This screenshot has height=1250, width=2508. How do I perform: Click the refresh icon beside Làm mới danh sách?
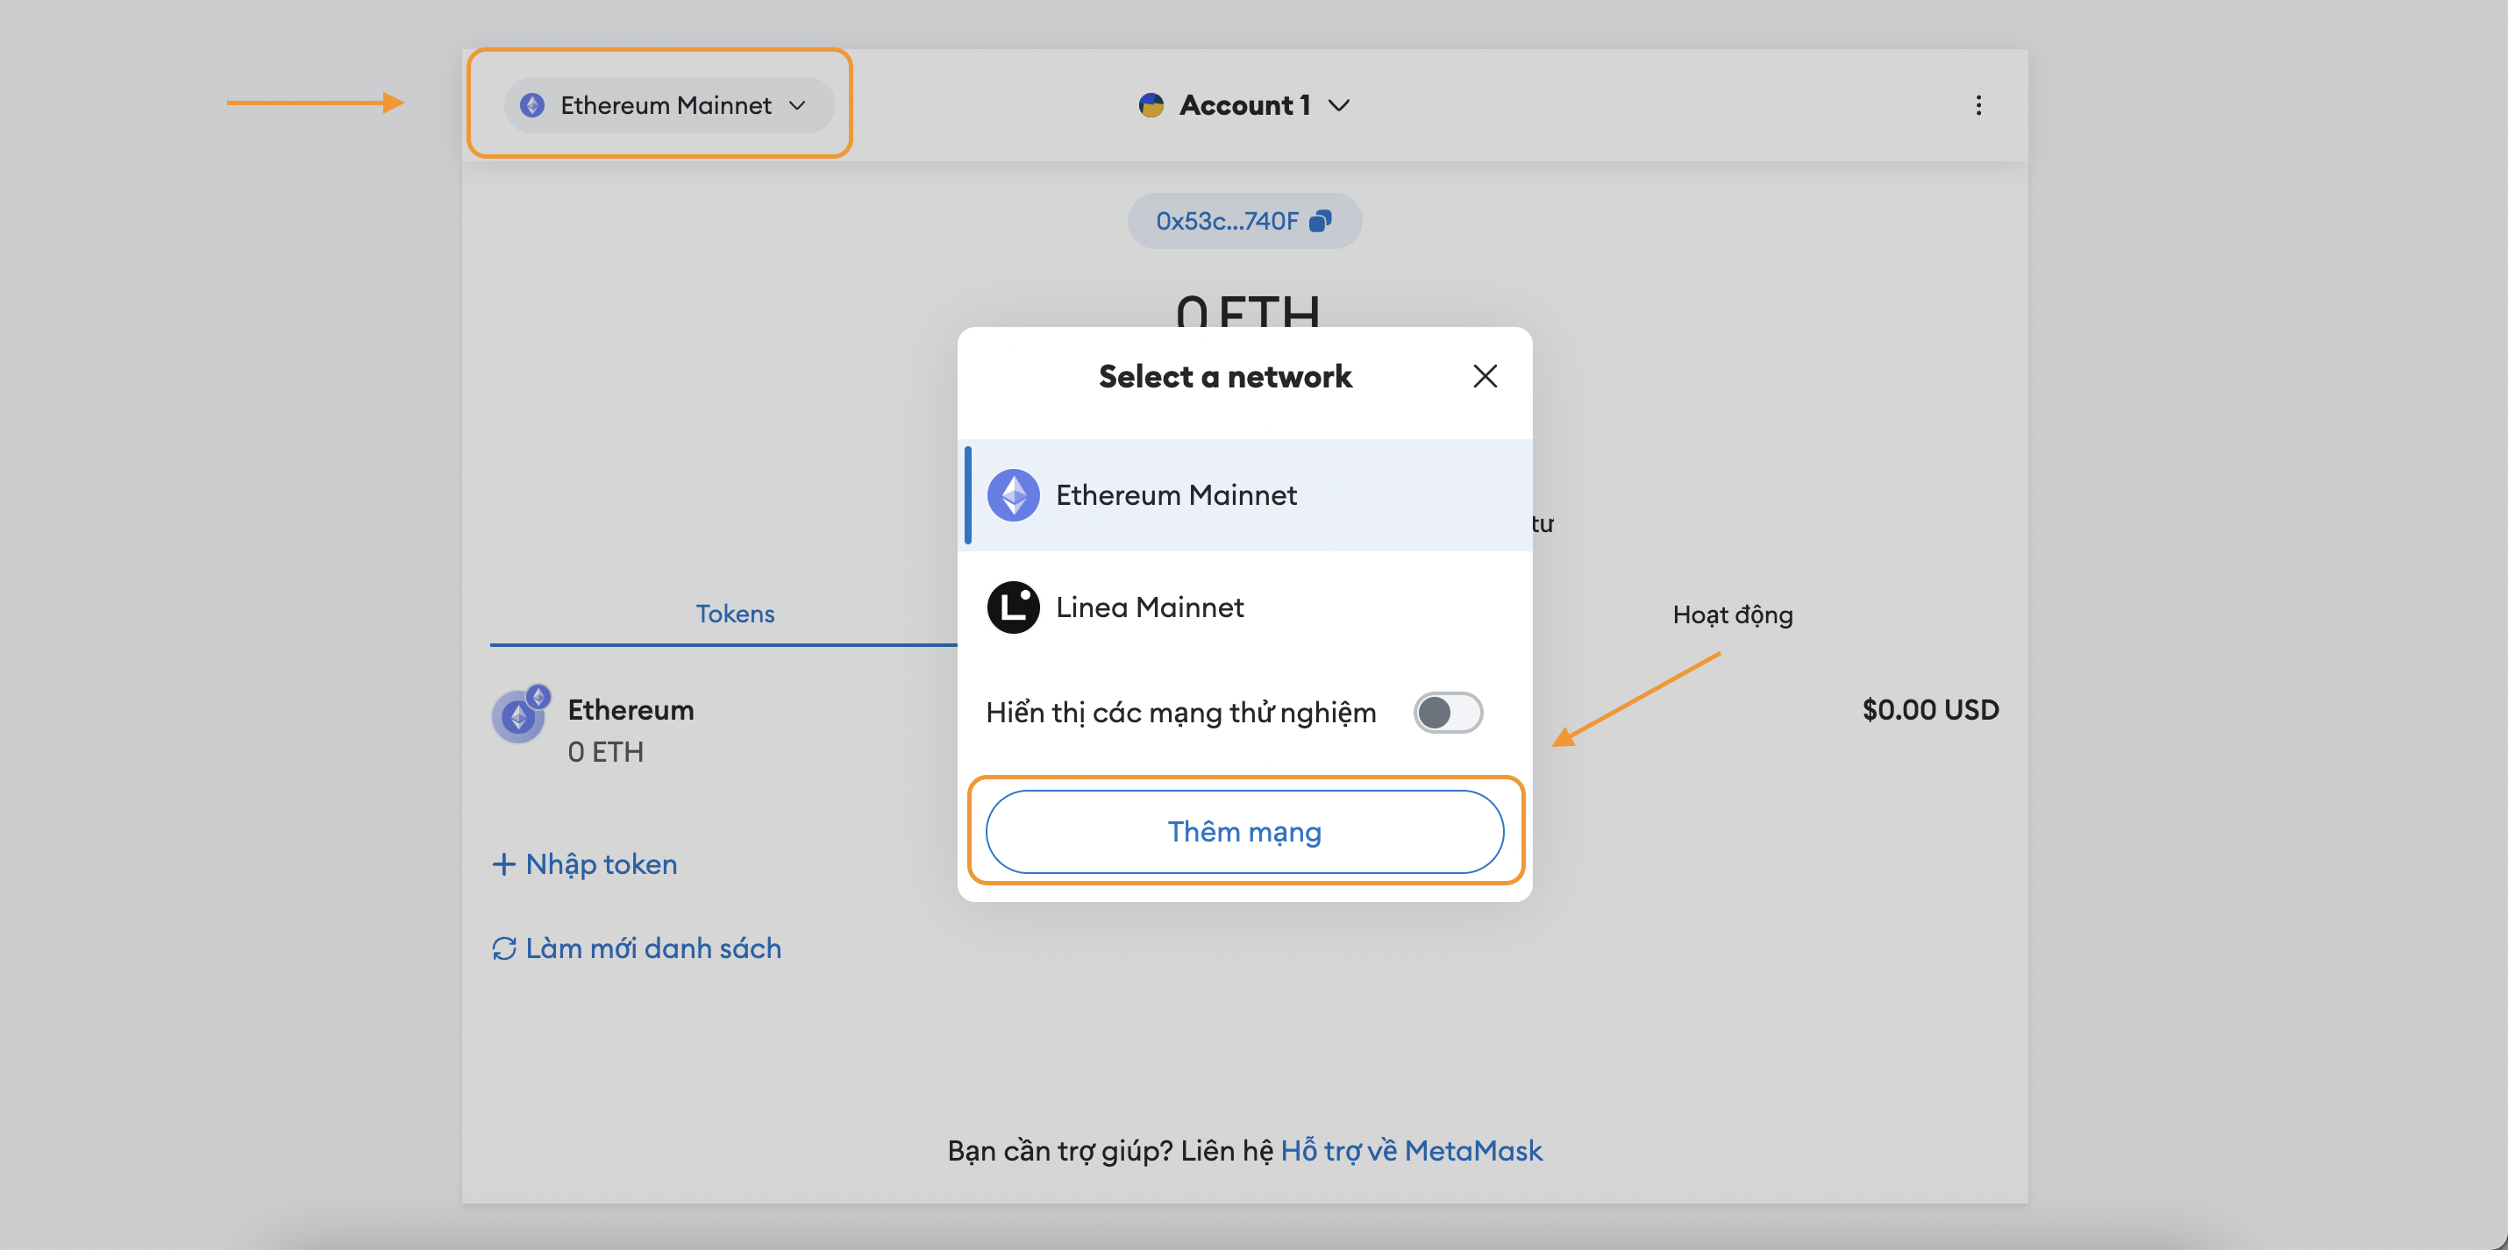[x=503, y=948]
